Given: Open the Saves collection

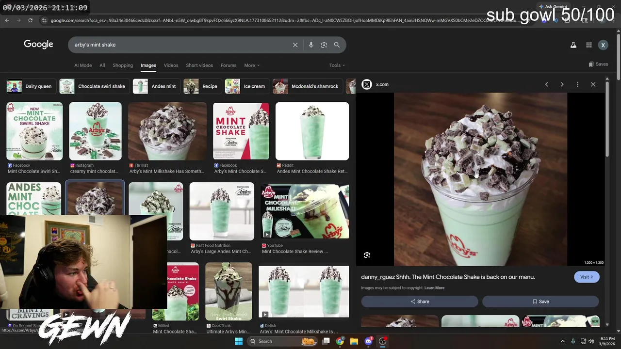Looking at the screenshot, I should (598, 64).
